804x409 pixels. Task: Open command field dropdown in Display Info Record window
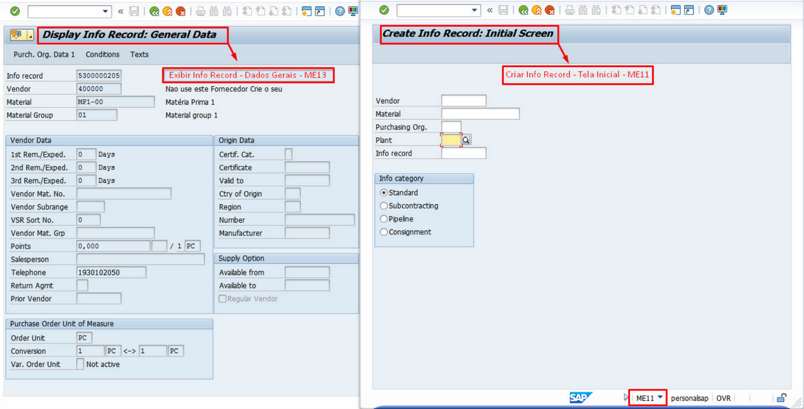105,12
